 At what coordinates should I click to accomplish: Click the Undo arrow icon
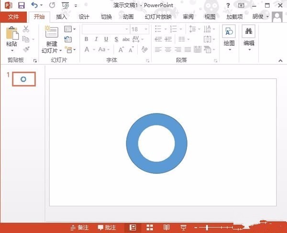click(x=34, y=5)
